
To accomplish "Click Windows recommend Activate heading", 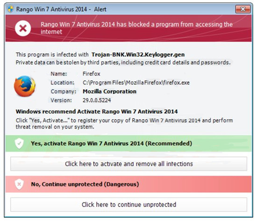I will tap(97, 112).
